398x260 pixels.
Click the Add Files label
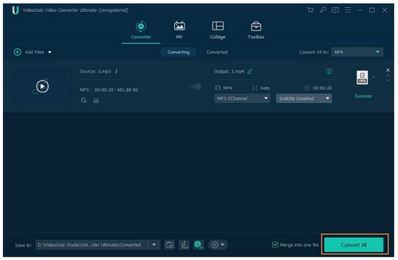(x=35, y=52)
